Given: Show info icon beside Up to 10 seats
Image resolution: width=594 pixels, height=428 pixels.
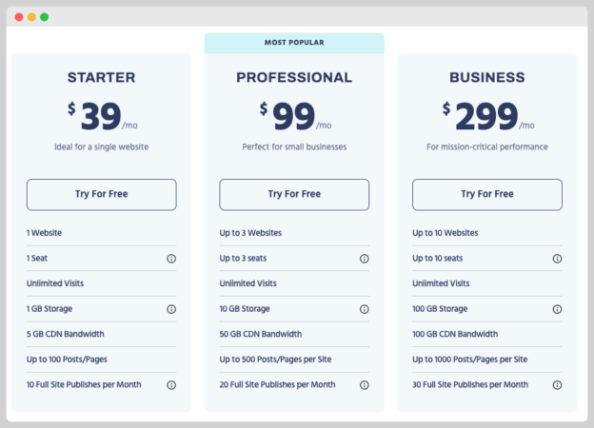Looking at the screenshot, I should coord(557,258).
